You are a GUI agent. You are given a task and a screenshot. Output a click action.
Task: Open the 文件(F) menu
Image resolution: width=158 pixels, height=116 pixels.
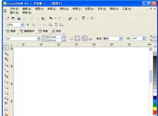[14, 9]
